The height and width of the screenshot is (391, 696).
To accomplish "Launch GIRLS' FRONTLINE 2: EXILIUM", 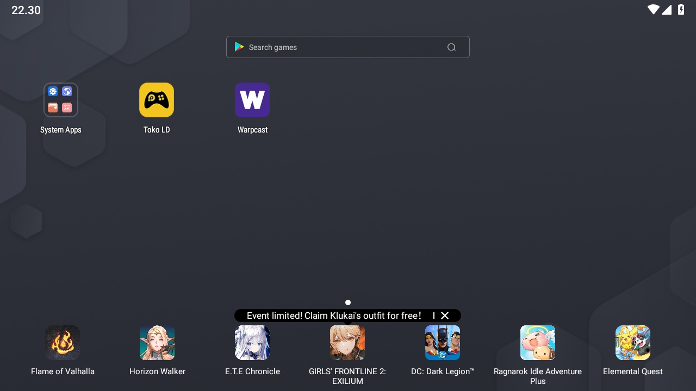I will [x=347, y=343].
